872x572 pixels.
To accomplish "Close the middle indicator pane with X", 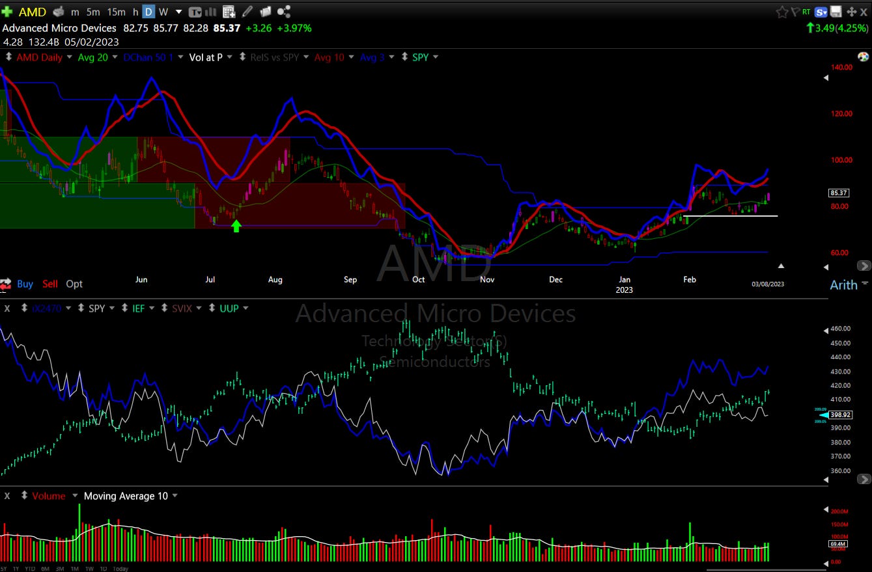I will pos(7,308).
